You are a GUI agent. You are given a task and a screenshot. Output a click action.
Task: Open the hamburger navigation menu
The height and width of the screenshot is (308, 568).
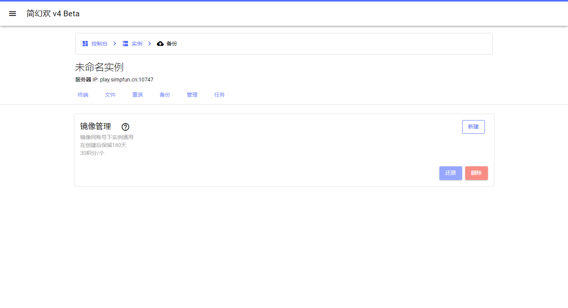click(13, 14)
